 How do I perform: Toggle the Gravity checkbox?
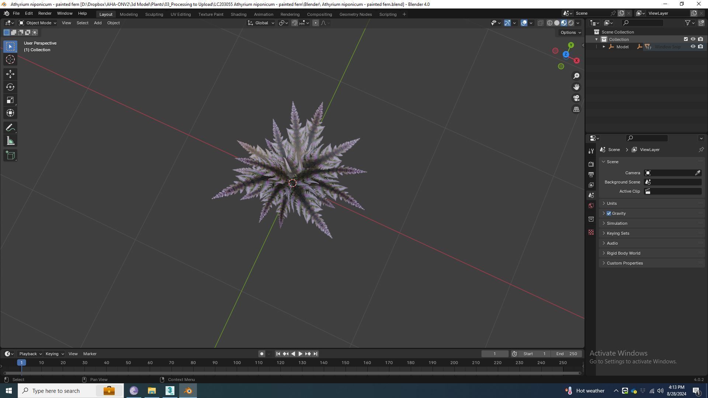(x=609, y=213)
